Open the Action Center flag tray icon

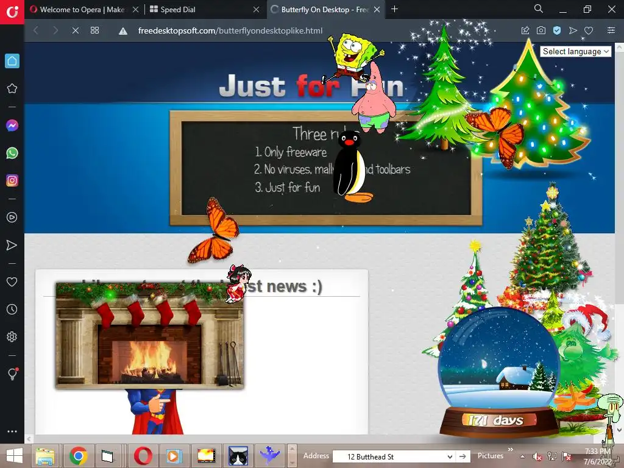coord(566,456)
